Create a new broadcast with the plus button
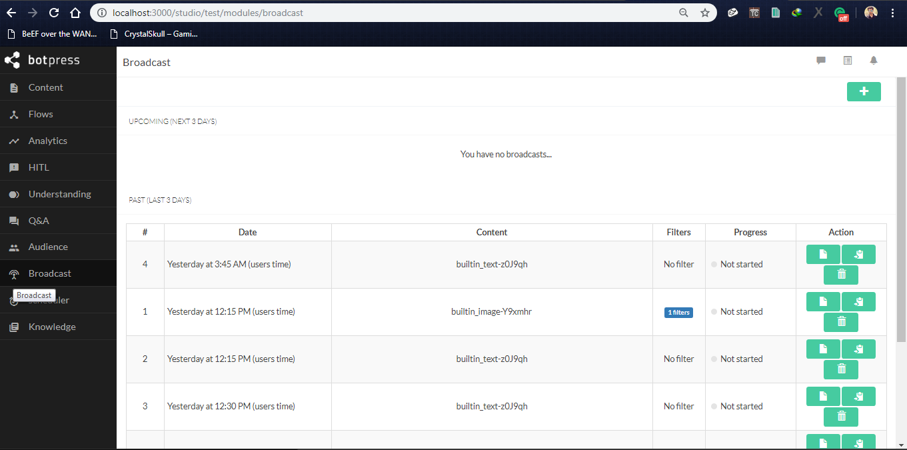This screenshot has height=450, width=907. pos(864,91)
